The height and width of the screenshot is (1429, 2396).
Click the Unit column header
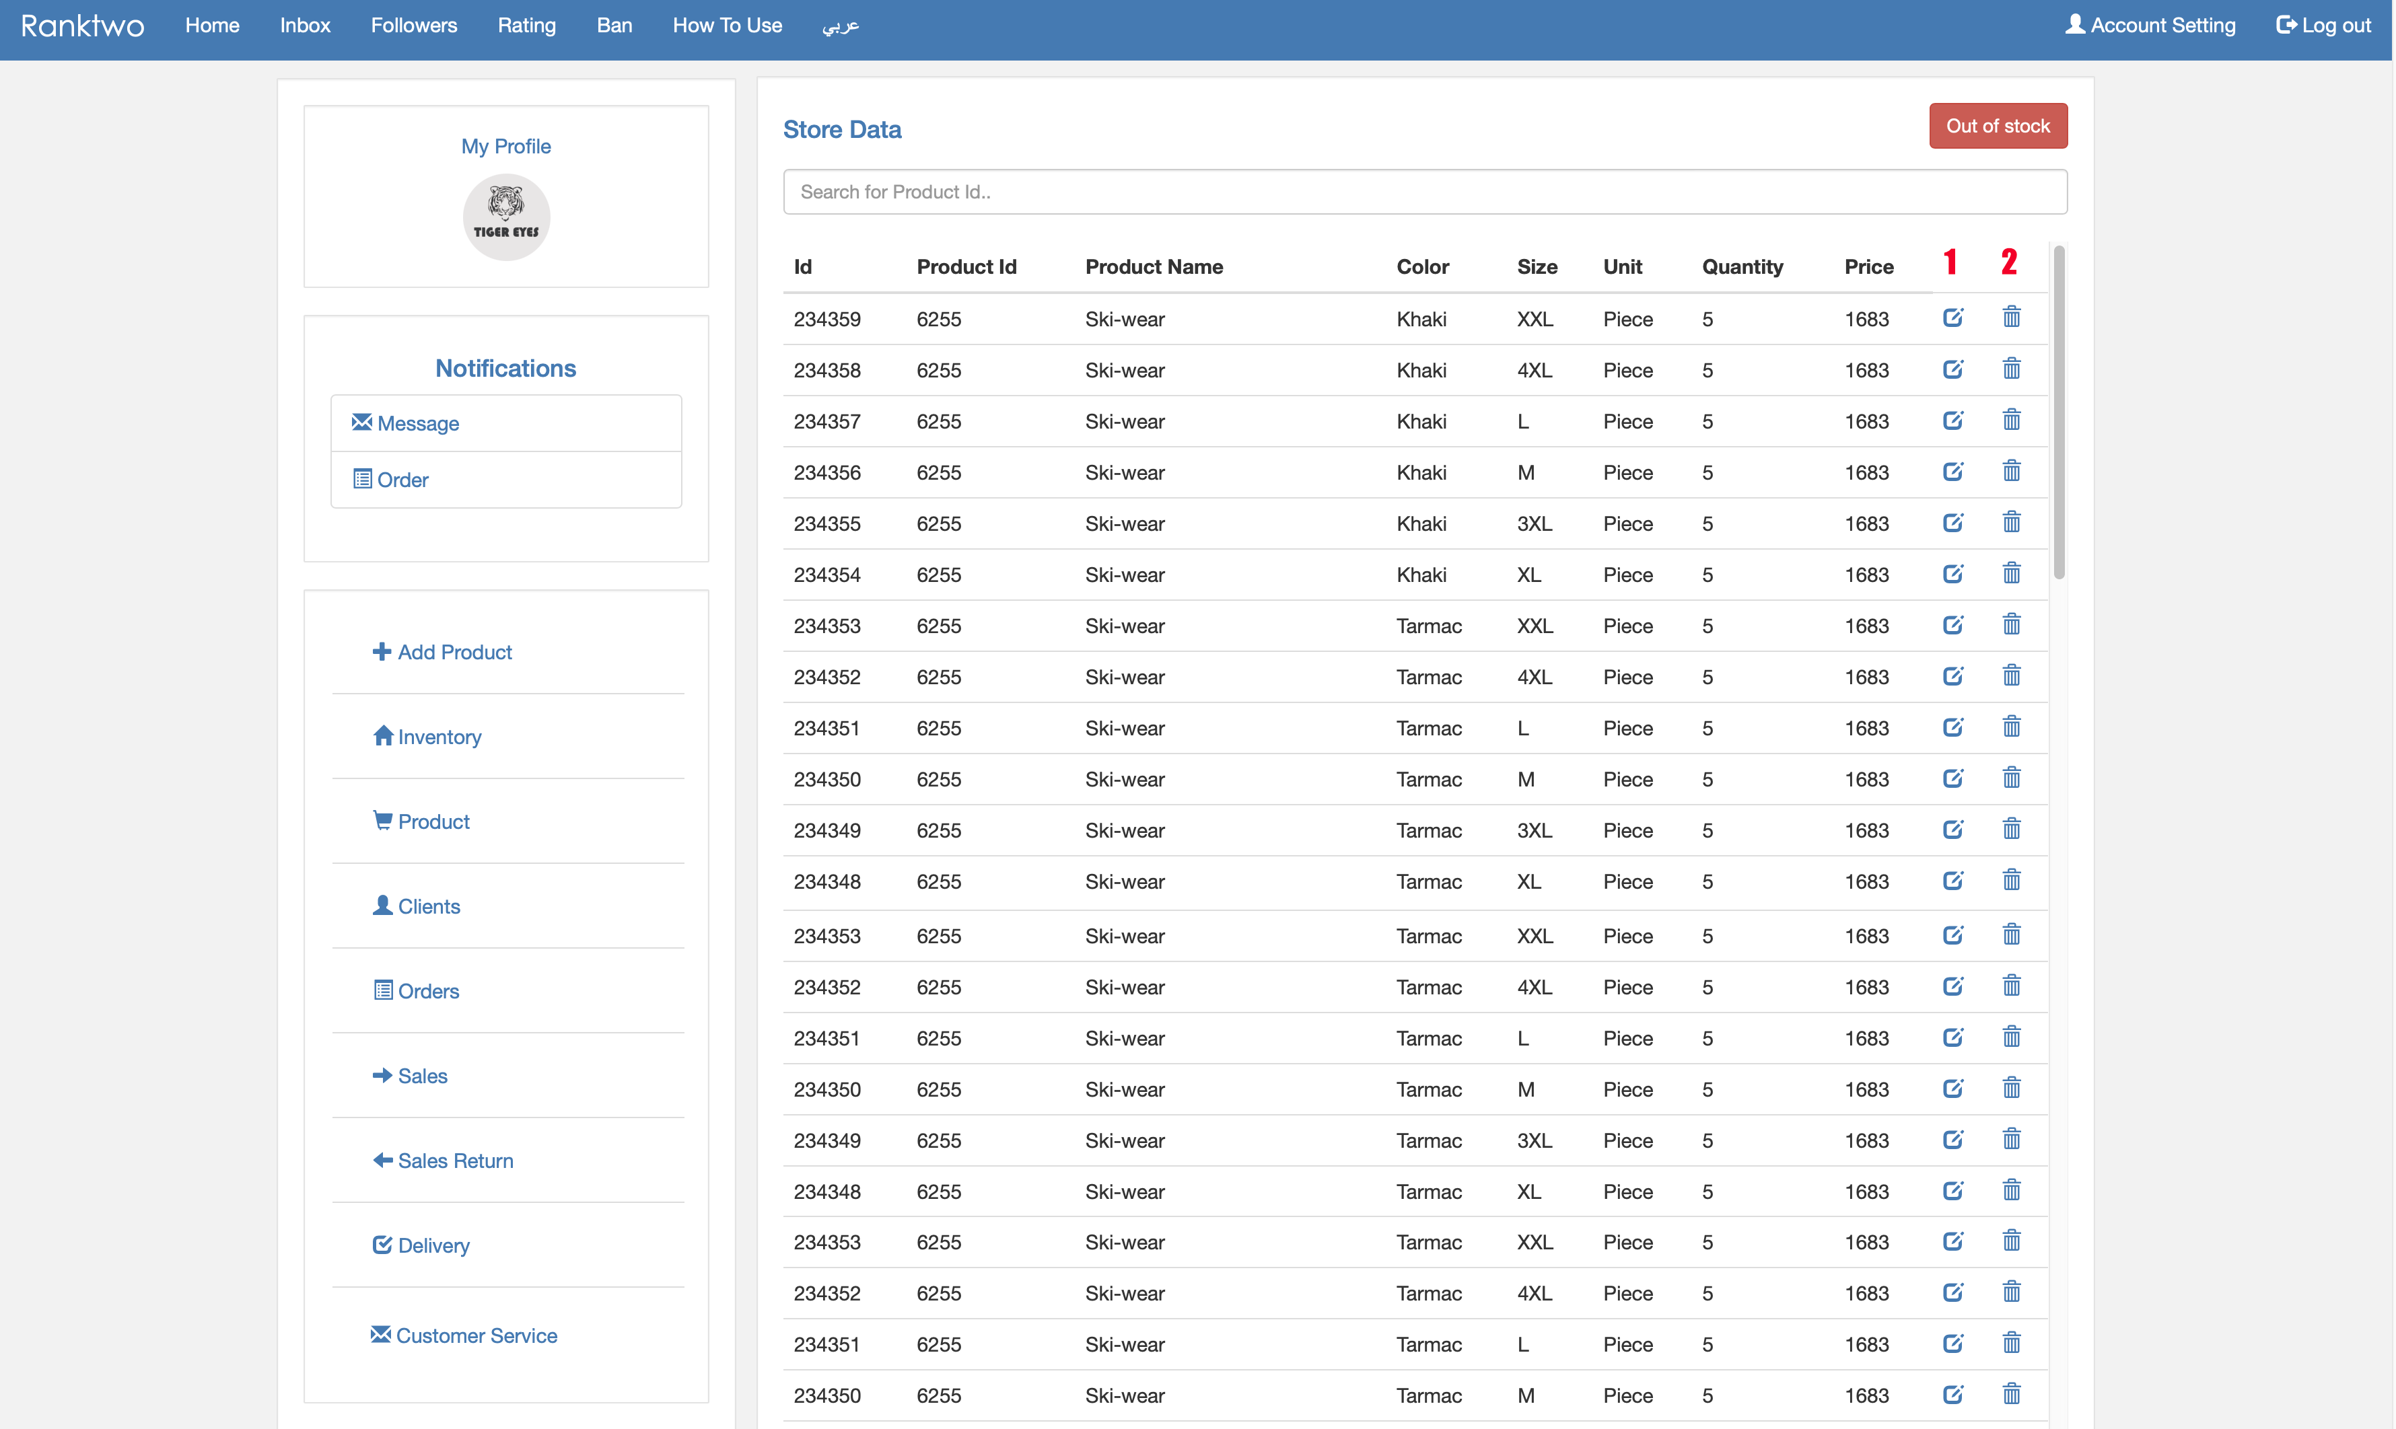coord(1623,266)
